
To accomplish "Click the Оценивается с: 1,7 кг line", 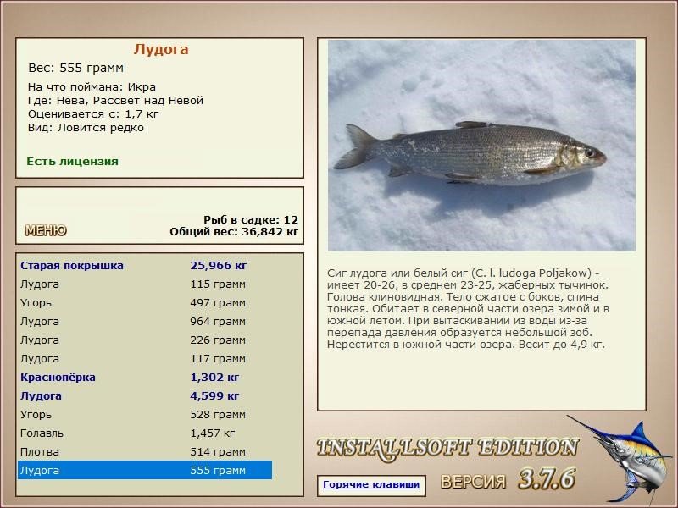I will [x=93, y=114].
